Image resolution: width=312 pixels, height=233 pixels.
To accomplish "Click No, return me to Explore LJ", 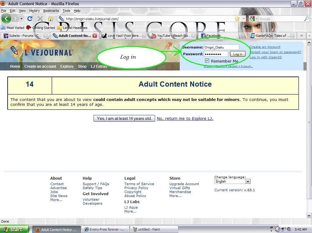I will pyautogui.click(x=185, y=119).
